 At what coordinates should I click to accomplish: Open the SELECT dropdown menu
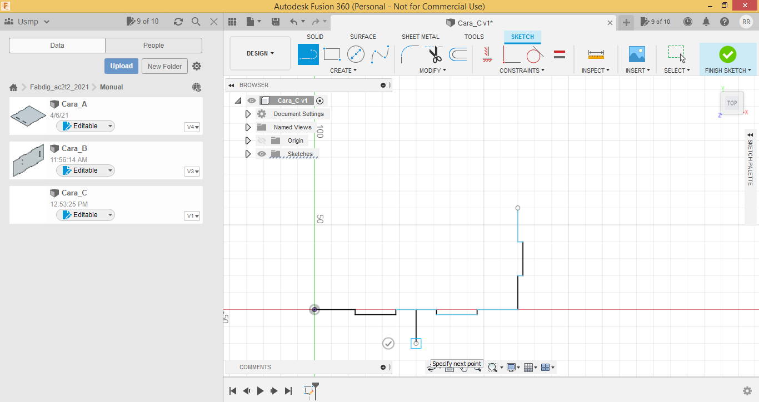point(677,71)
